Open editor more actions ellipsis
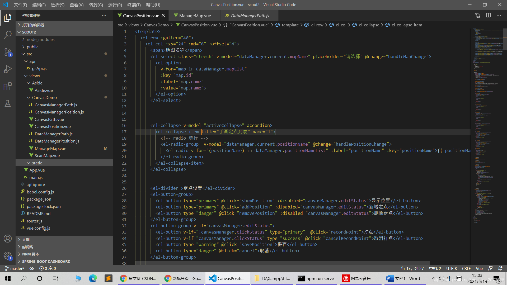The width and height of the screenshot is (507, 285). click(x=499, y=15)
